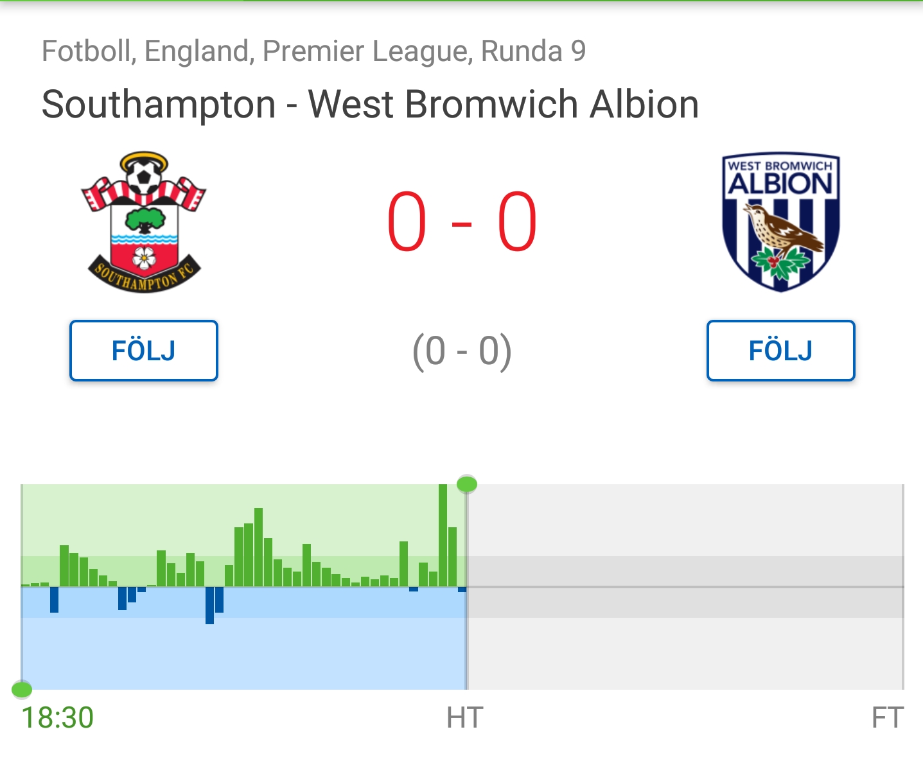This screenshot has width=923, height=770.
Task: Open the Premier League Runda 9 breadcrumb
Action: point(313,51)
